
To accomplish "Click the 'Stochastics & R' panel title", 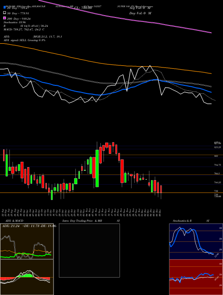I will 182,221.
